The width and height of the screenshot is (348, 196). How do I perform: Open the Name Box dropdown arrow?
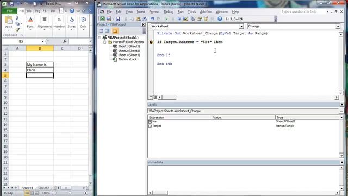click(42, 41)
